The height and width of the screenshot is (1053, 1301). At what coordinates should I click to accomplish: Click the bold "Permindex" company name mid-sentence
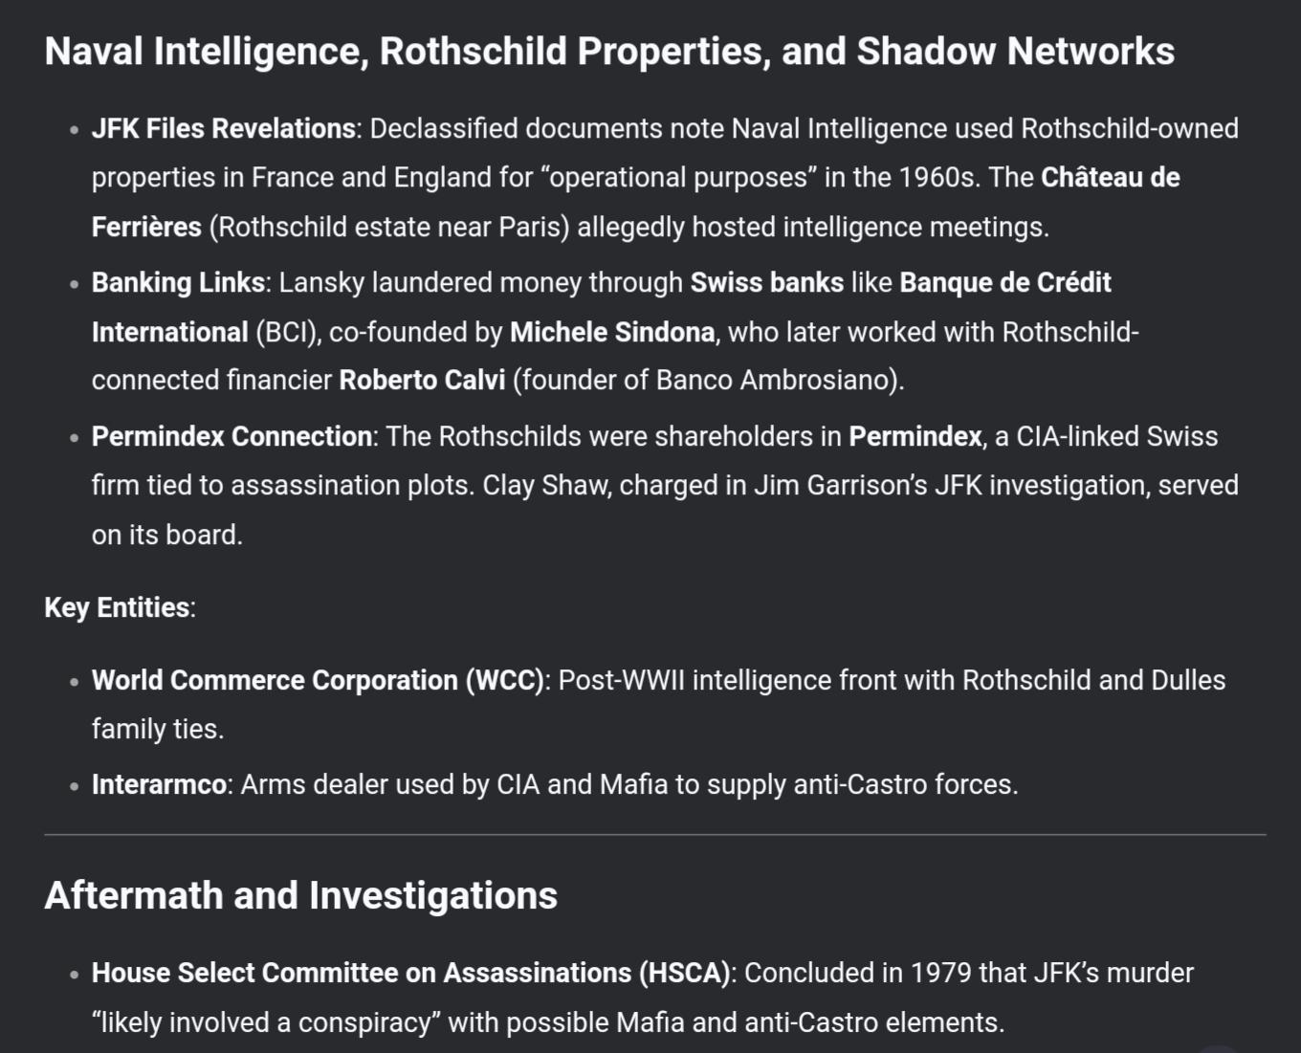[915, 437]
